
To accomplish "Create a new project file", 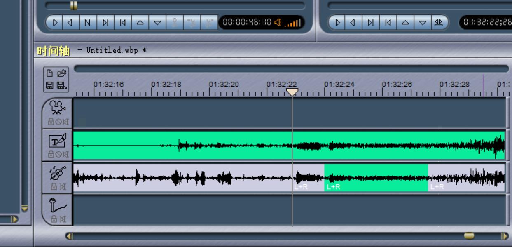I will [50, 74].
